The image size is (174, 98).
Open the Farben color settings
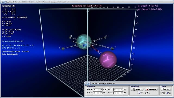click(x=166, y=90)
